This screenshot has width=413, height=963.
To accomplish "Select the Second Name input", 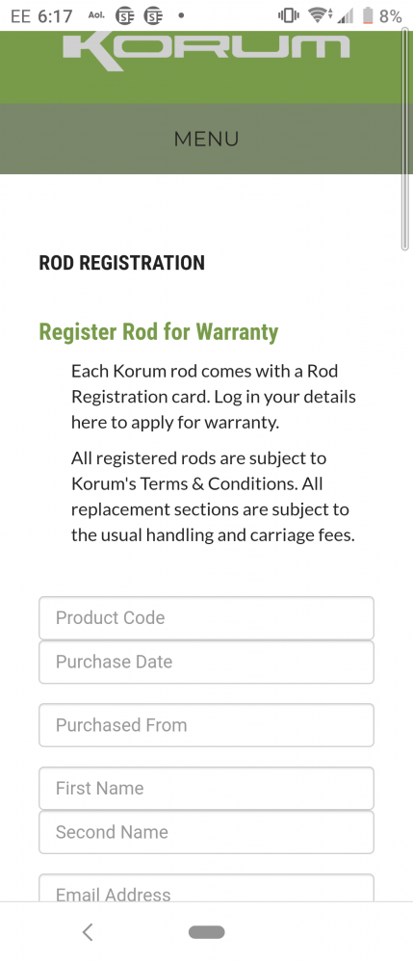I will [x=206, y=832].
